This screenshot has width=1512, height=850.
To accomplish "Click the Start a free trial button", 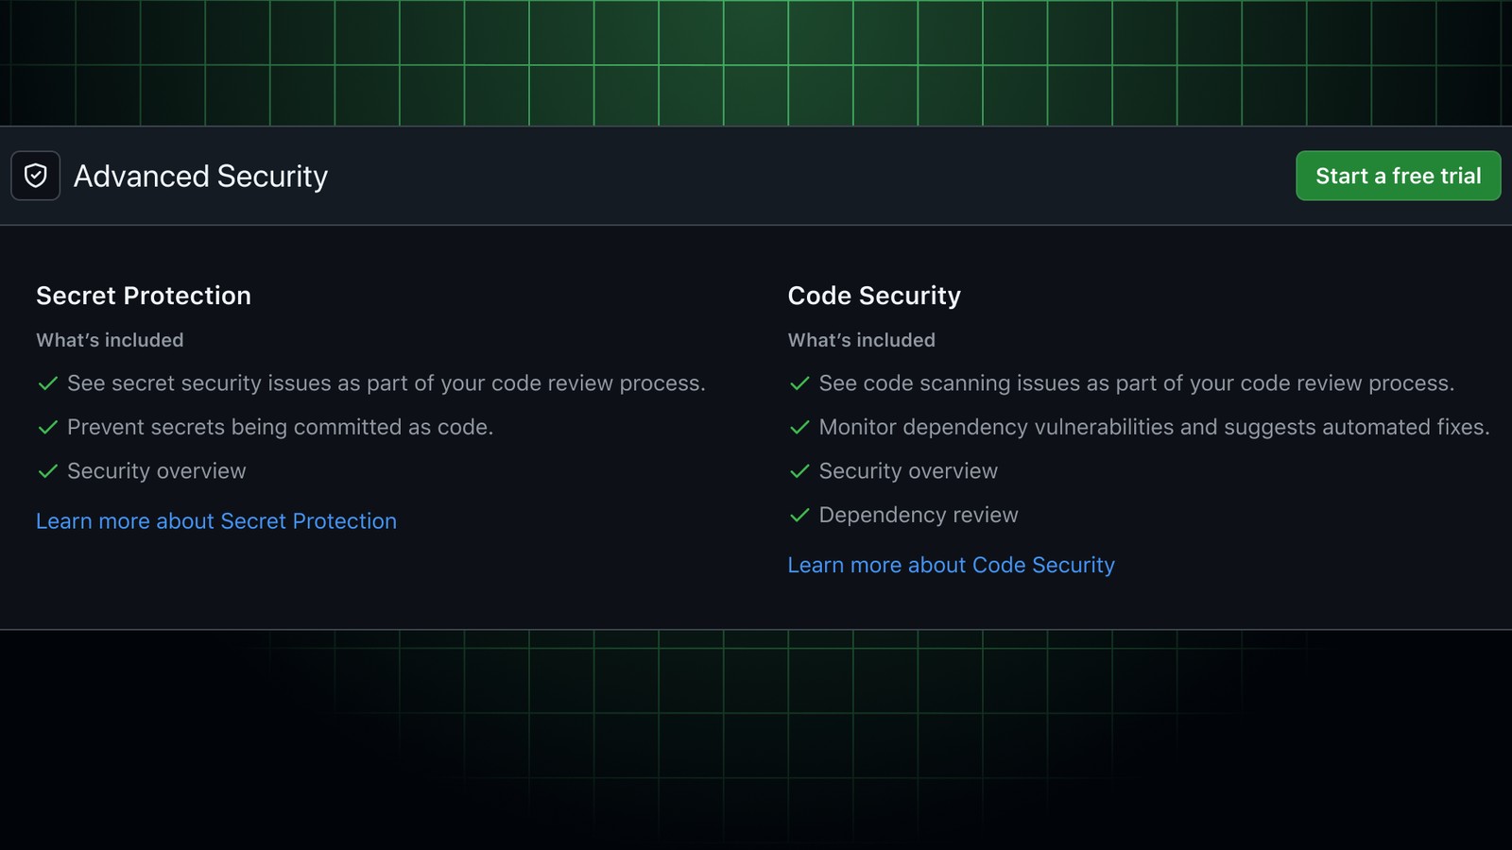I will tap(1398, 176).
